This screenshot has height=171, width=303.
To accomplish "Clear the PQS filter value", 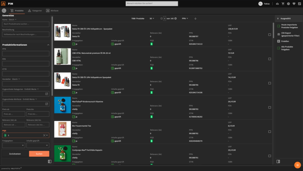I will tap(44, 135).
